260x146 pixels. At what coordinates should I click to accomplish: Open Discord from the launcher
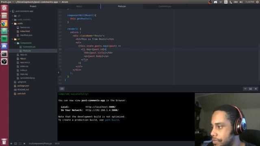4,46
